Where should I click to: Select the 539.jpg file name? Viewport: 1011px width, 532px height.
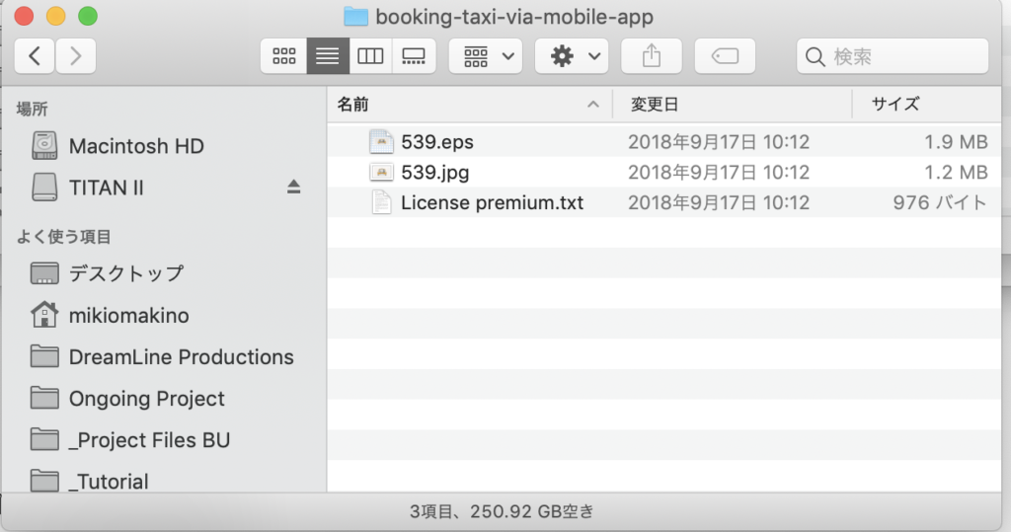[x=435, y=172]
